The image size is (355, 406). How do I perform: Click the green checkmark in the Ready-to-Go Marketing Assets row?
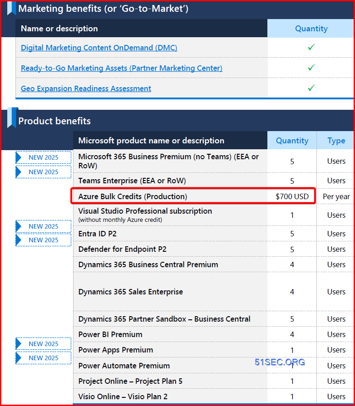point(311,67)
